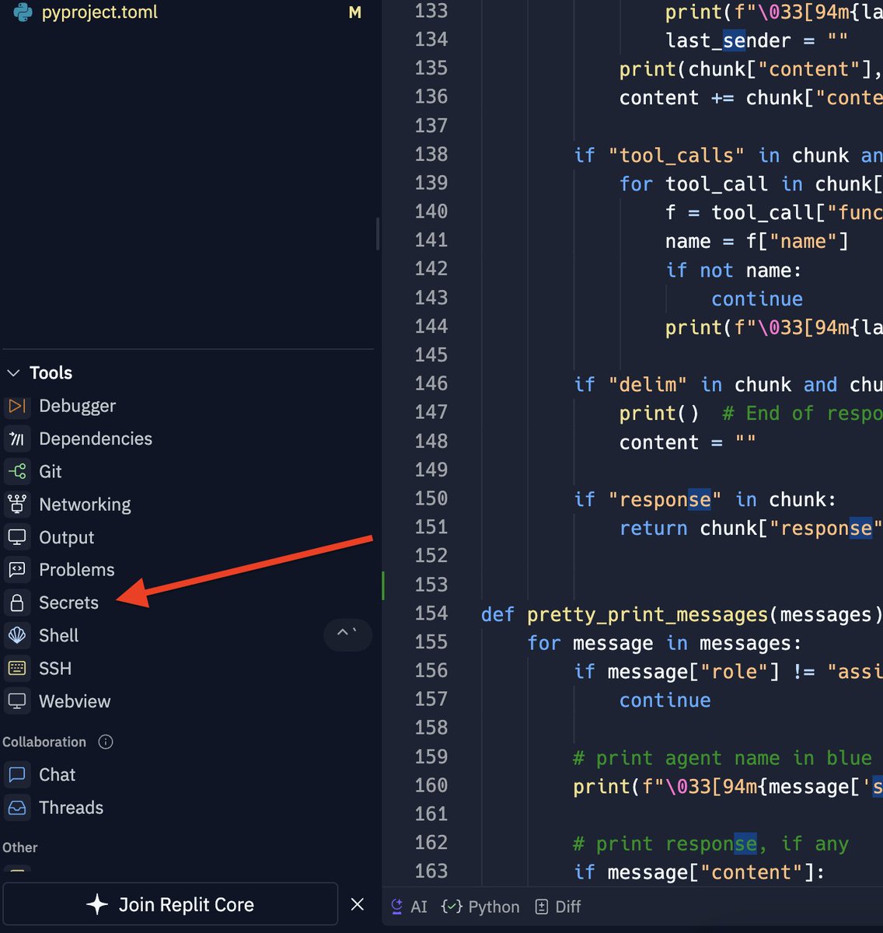The height and width of the screenshot is (933, 883).
Task: Click 'name = f["name"]' on line 141
Action: (756, 241)
